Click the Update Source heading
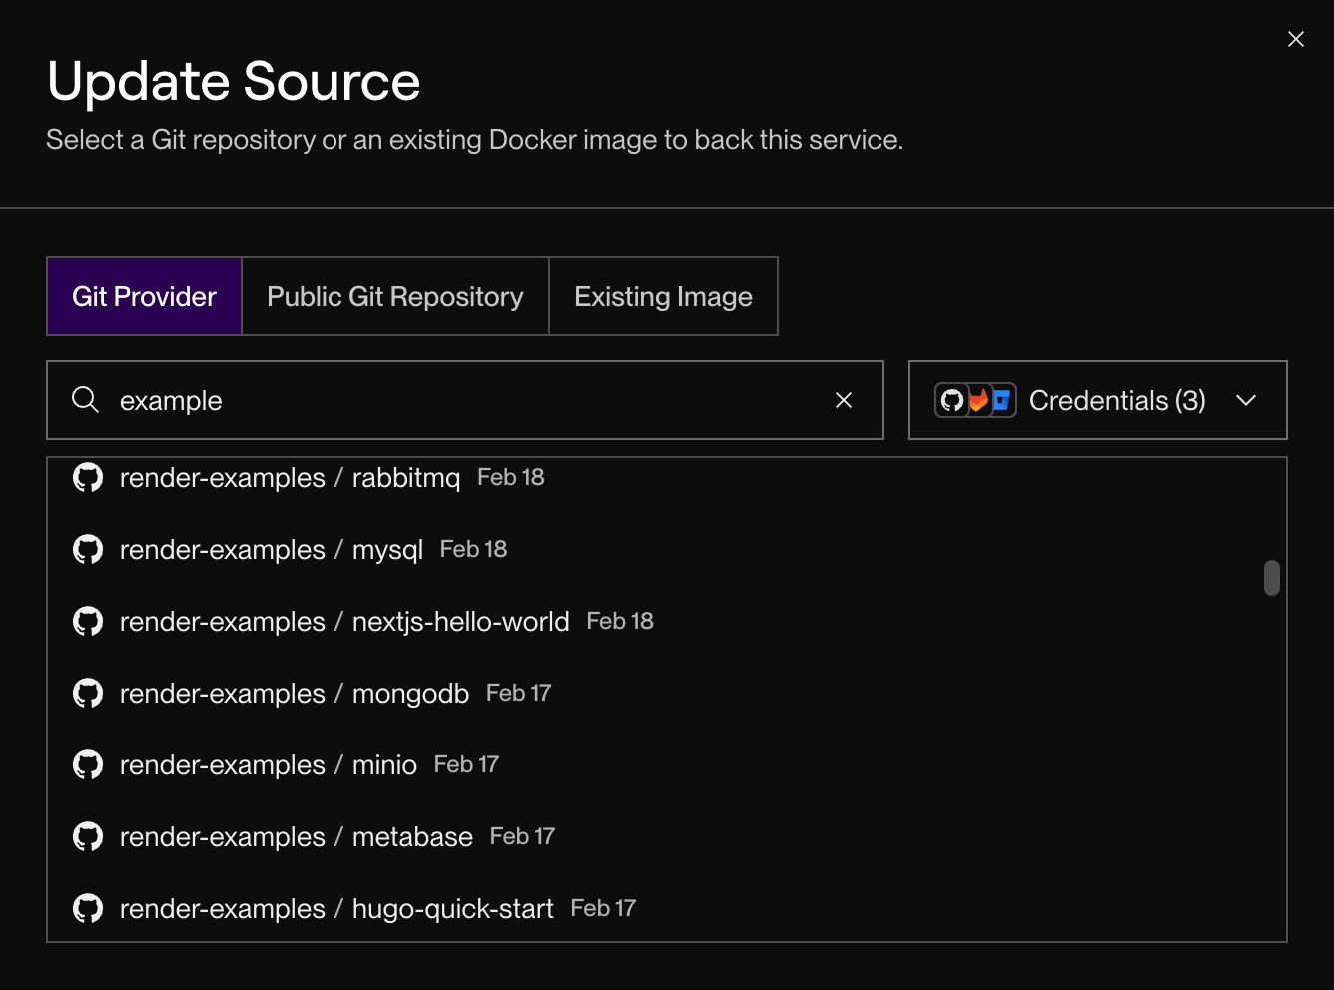Screen dimensions: 1334x990 [x=234, y=81]
